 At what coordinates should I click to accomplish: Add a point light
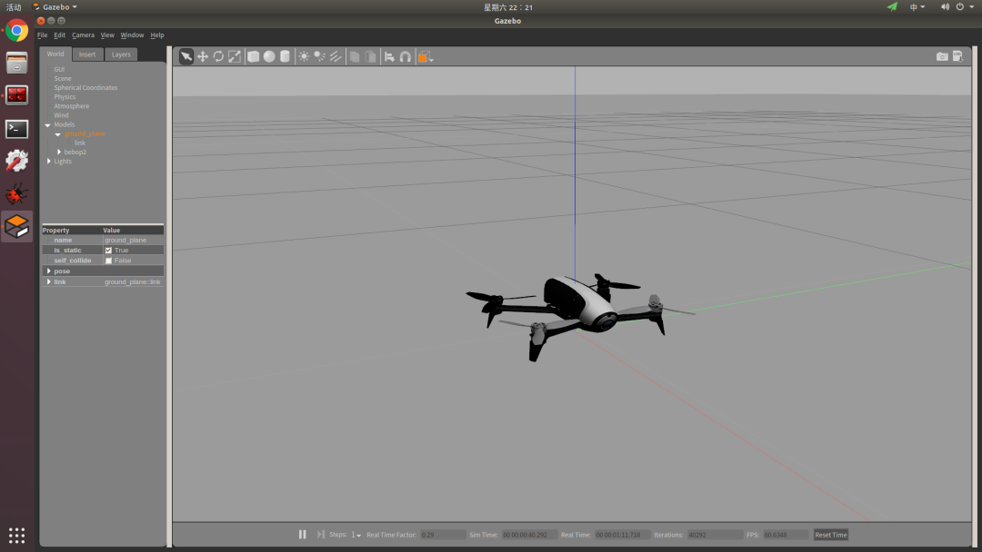[x=304, y=56]
